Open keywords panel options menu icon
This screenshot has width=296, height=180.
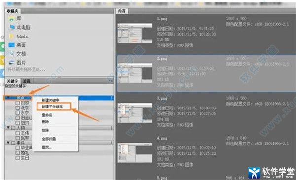point(111,81)
